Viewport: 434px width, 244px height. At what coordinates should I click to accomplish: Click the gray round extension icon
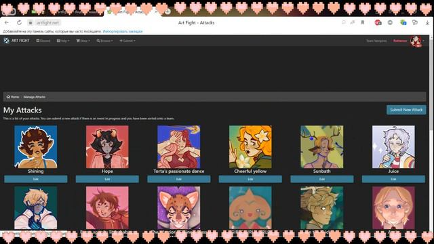[390, 22]
